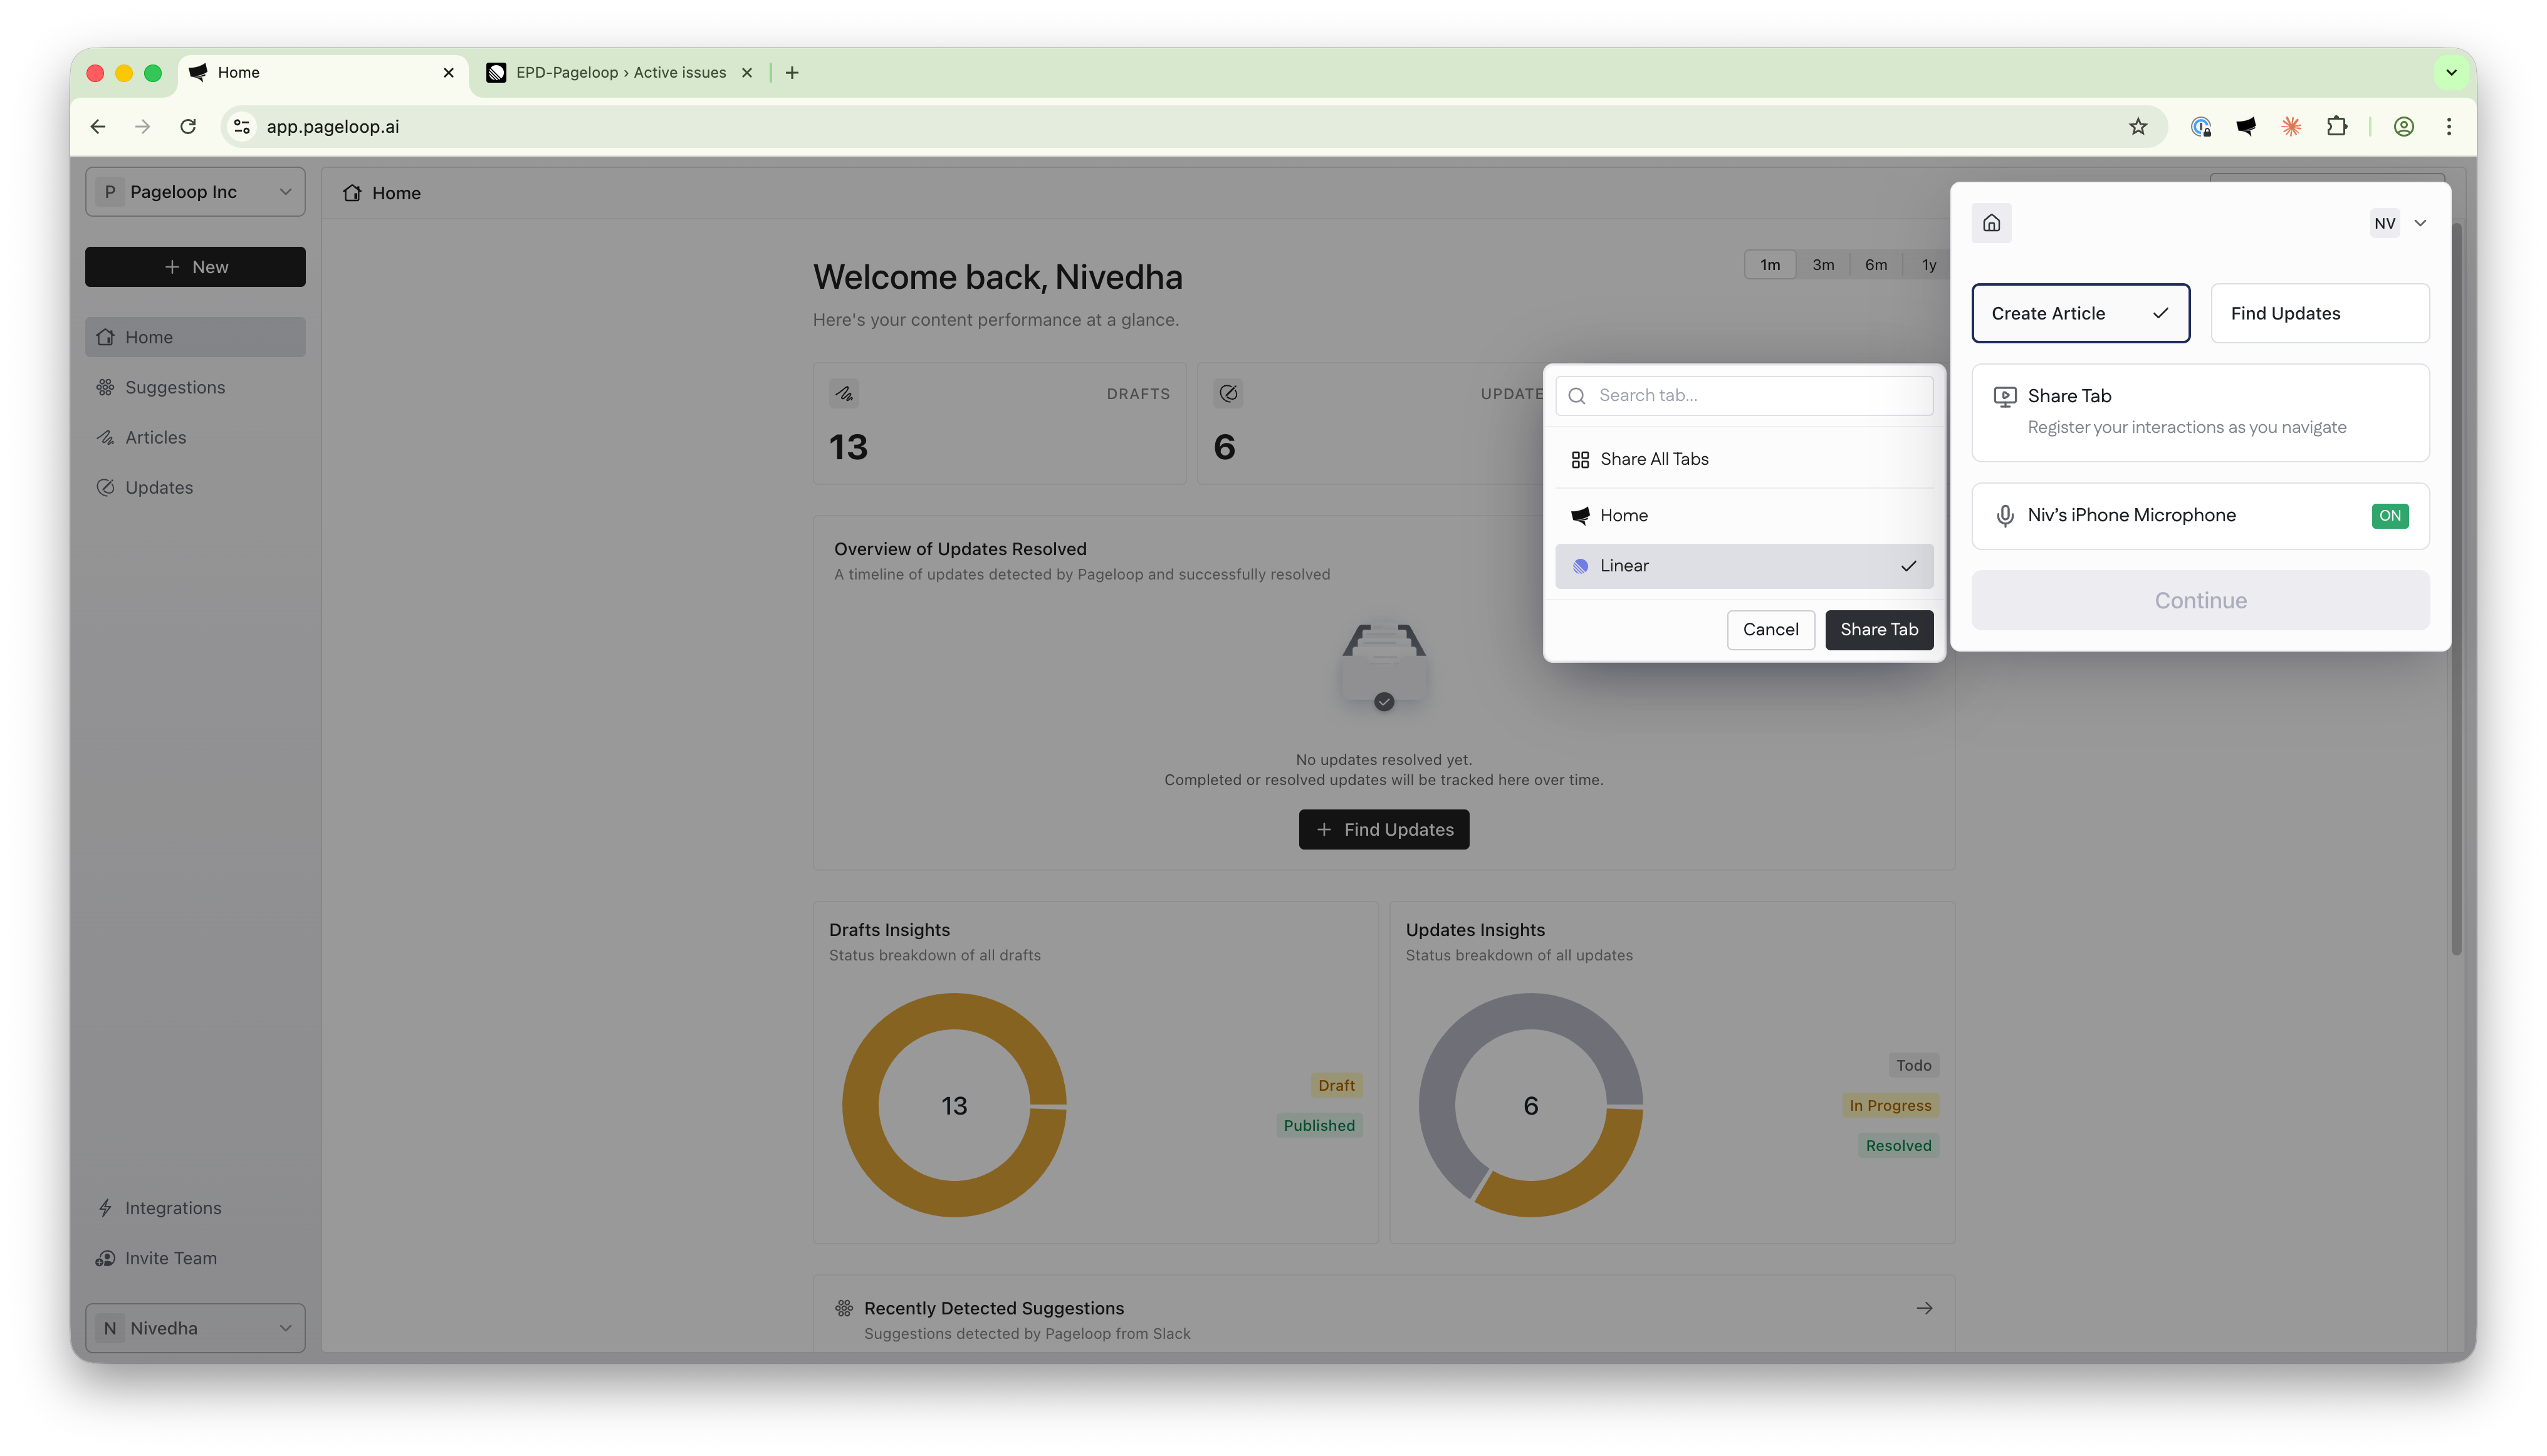Reload the page
The image size is (2547, 1456).
pos(187,126)
